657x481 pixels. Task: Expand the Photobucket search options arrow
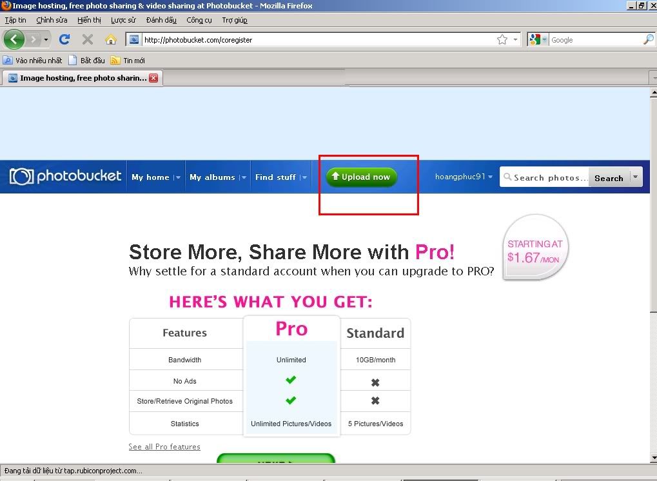point(636,177)
